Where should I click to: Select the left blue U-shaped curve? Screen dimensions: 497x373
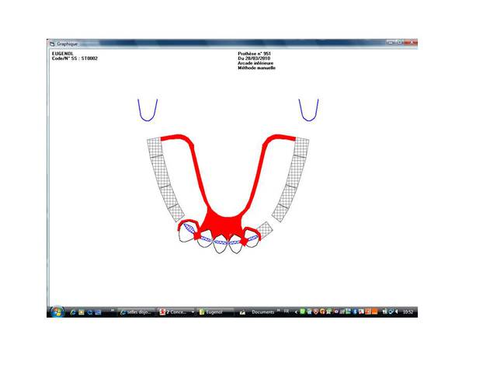click(x=148, y=110)
